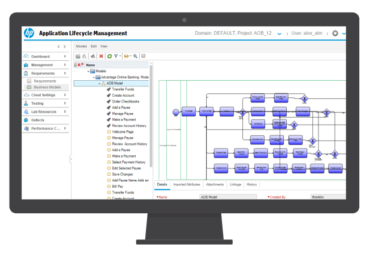
Task: Open the View menu
Action: [104, 46]
